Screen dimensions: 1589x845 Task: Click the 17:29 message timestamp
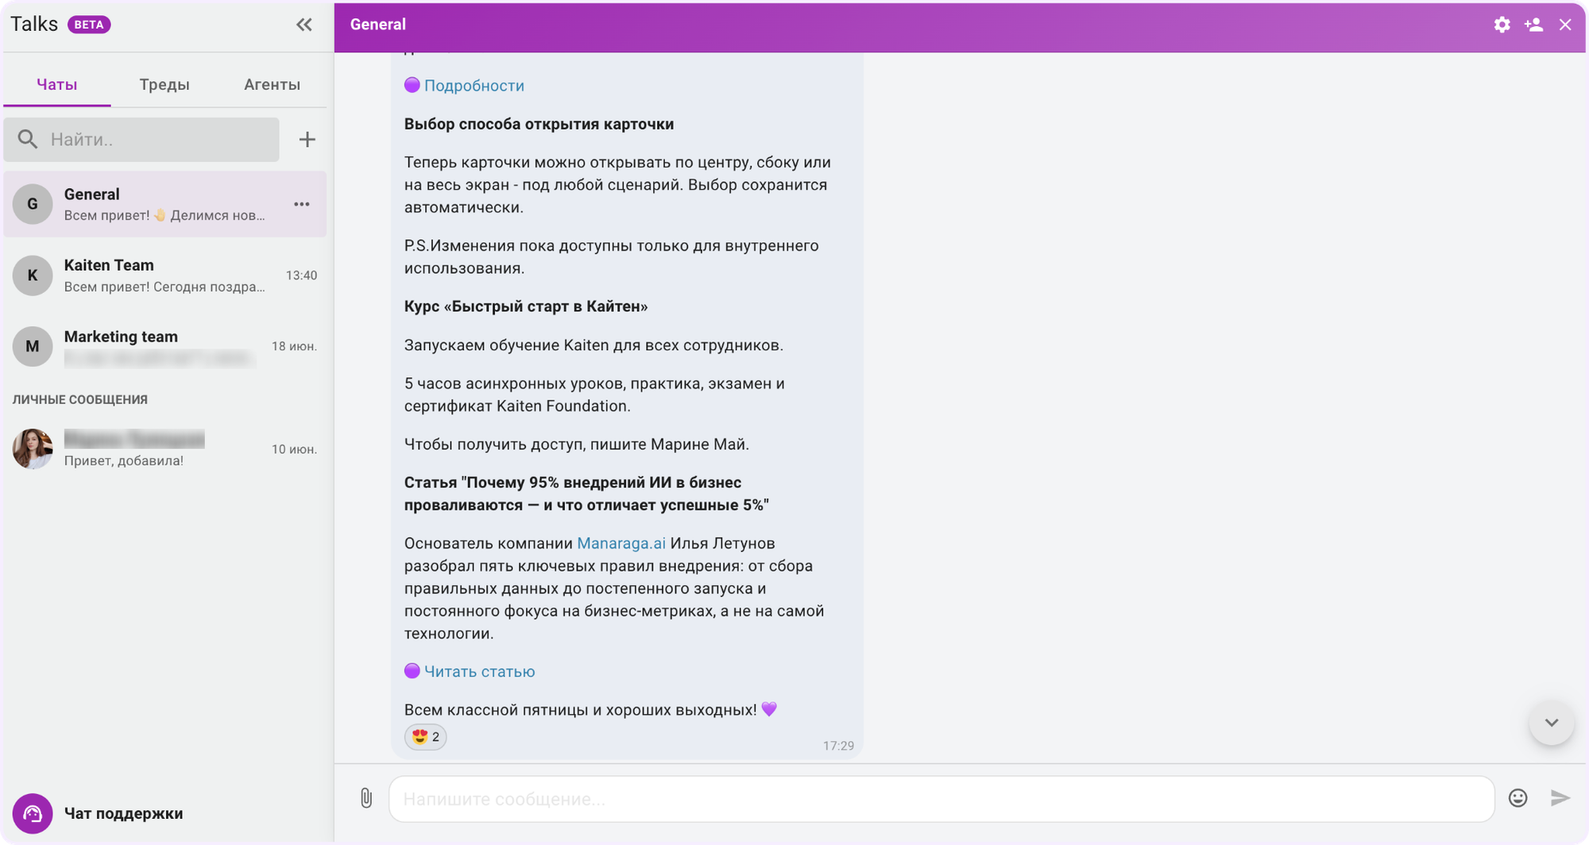[838, 746]
